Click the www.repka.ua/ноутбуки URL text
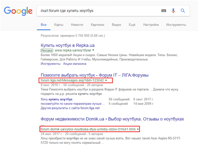The image size is (198, 145). (x=73, y=50)
